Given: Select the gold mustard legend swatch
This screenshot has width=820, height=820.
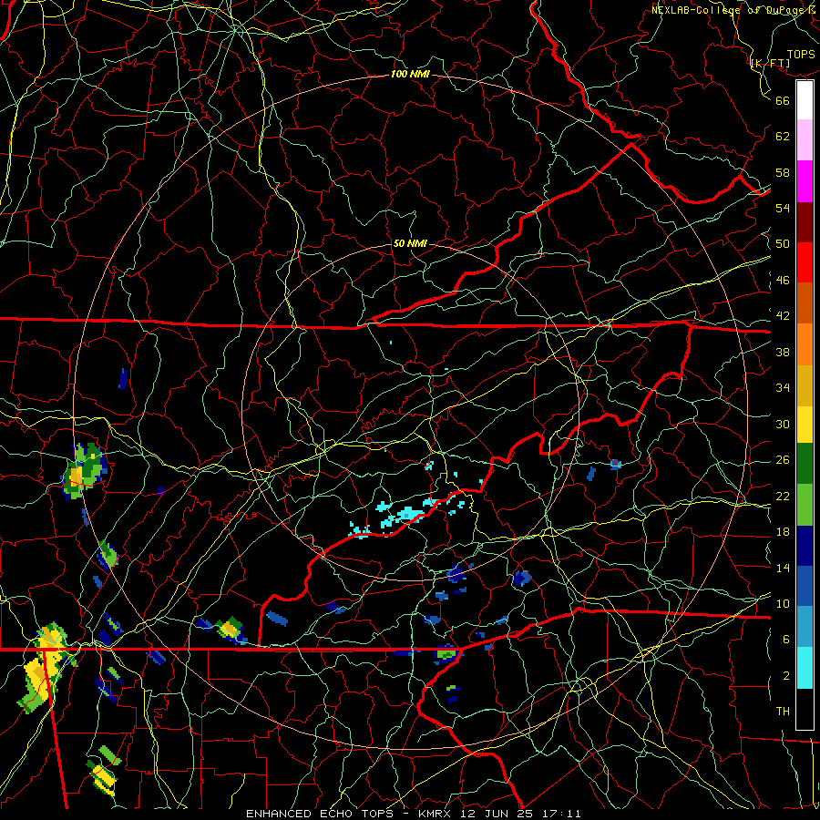Looking at the screenshot, I should pyautogui.click(x=805, y=385).
